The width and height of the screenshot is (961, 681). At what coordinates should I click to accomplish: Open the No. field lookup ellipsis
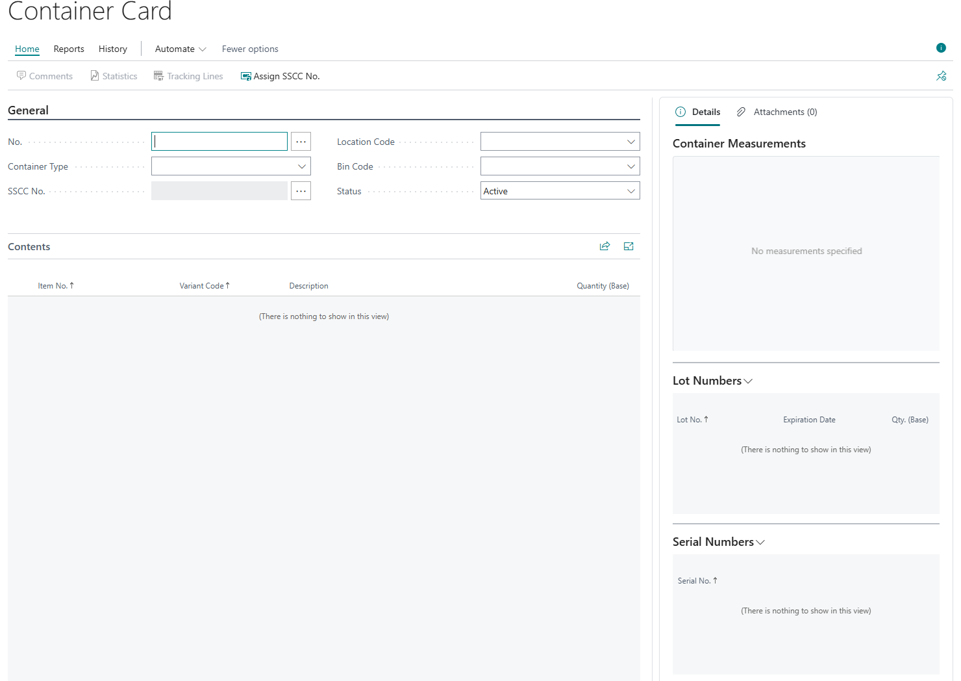point(301,142)
